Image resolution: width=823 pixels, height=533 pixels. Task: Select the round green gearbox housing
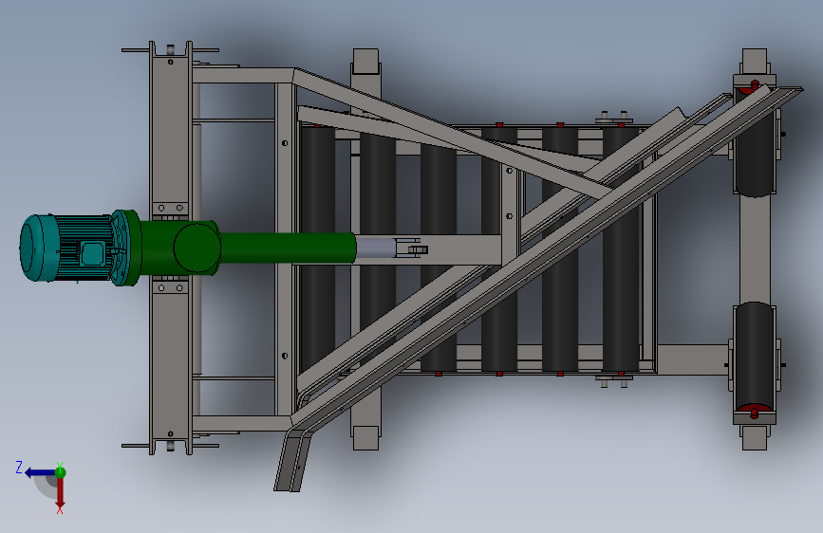(x=196, y=248)
